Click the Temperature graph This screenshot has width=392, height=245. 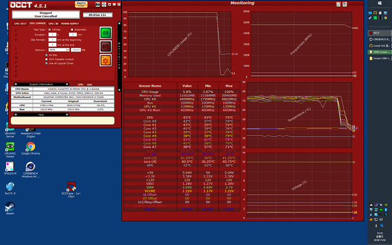tap(300, 115)
